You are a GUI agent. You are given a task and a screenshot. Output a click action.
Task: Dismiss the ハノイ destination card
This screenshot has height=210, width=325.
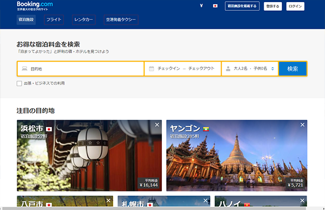(x=302, y=200)
